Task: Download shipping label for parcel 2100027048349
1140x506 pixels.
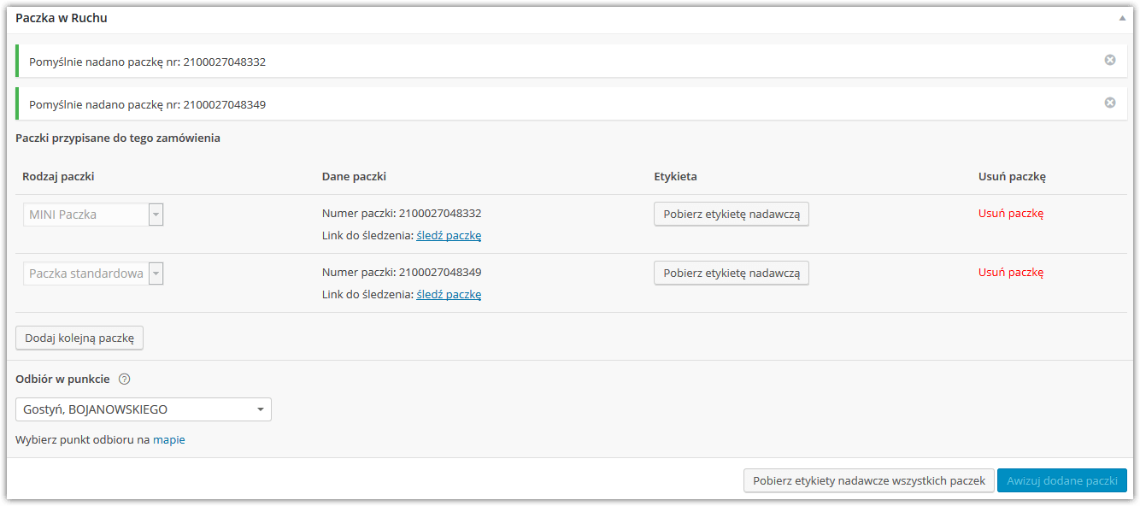Action: coord(732,273)
